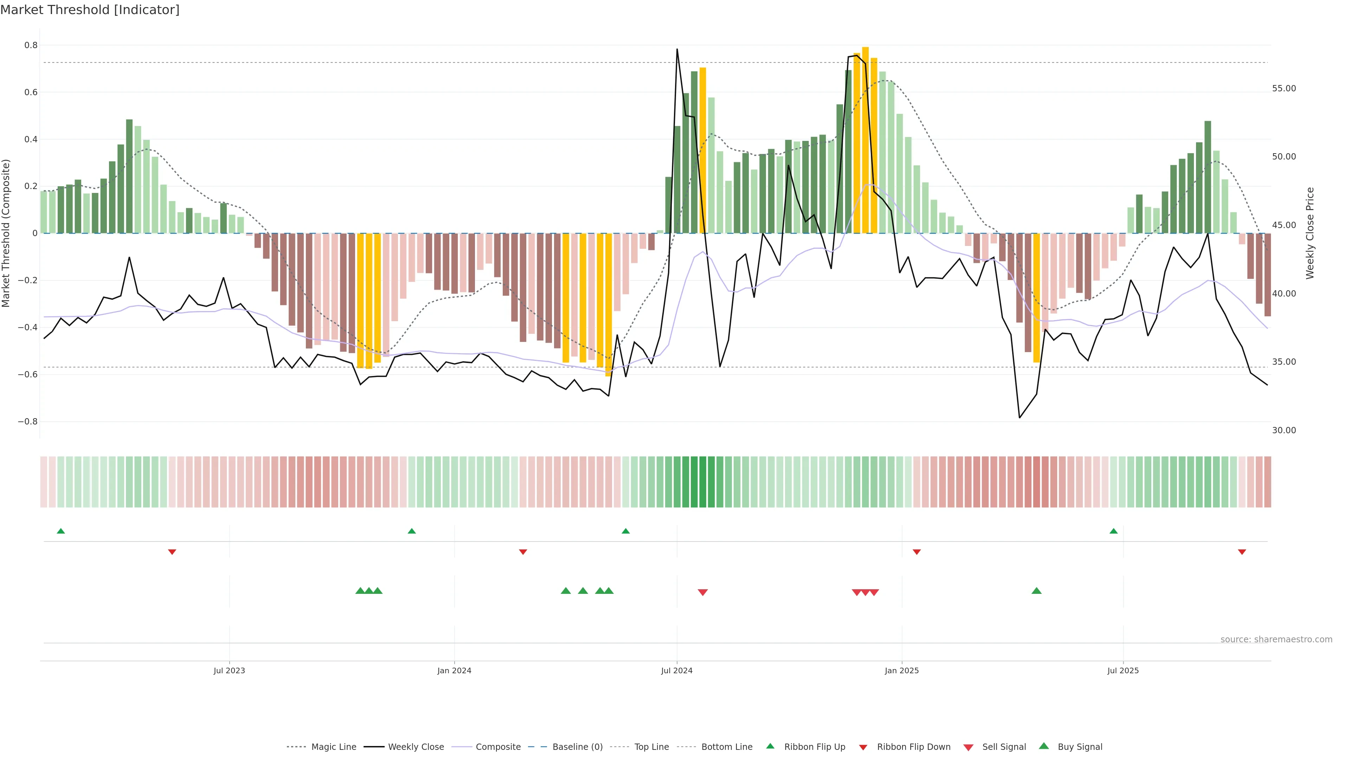Click the Buy Signal legend marker
The width and height of the screenshot is (1350, 759).
(1044, 746)
